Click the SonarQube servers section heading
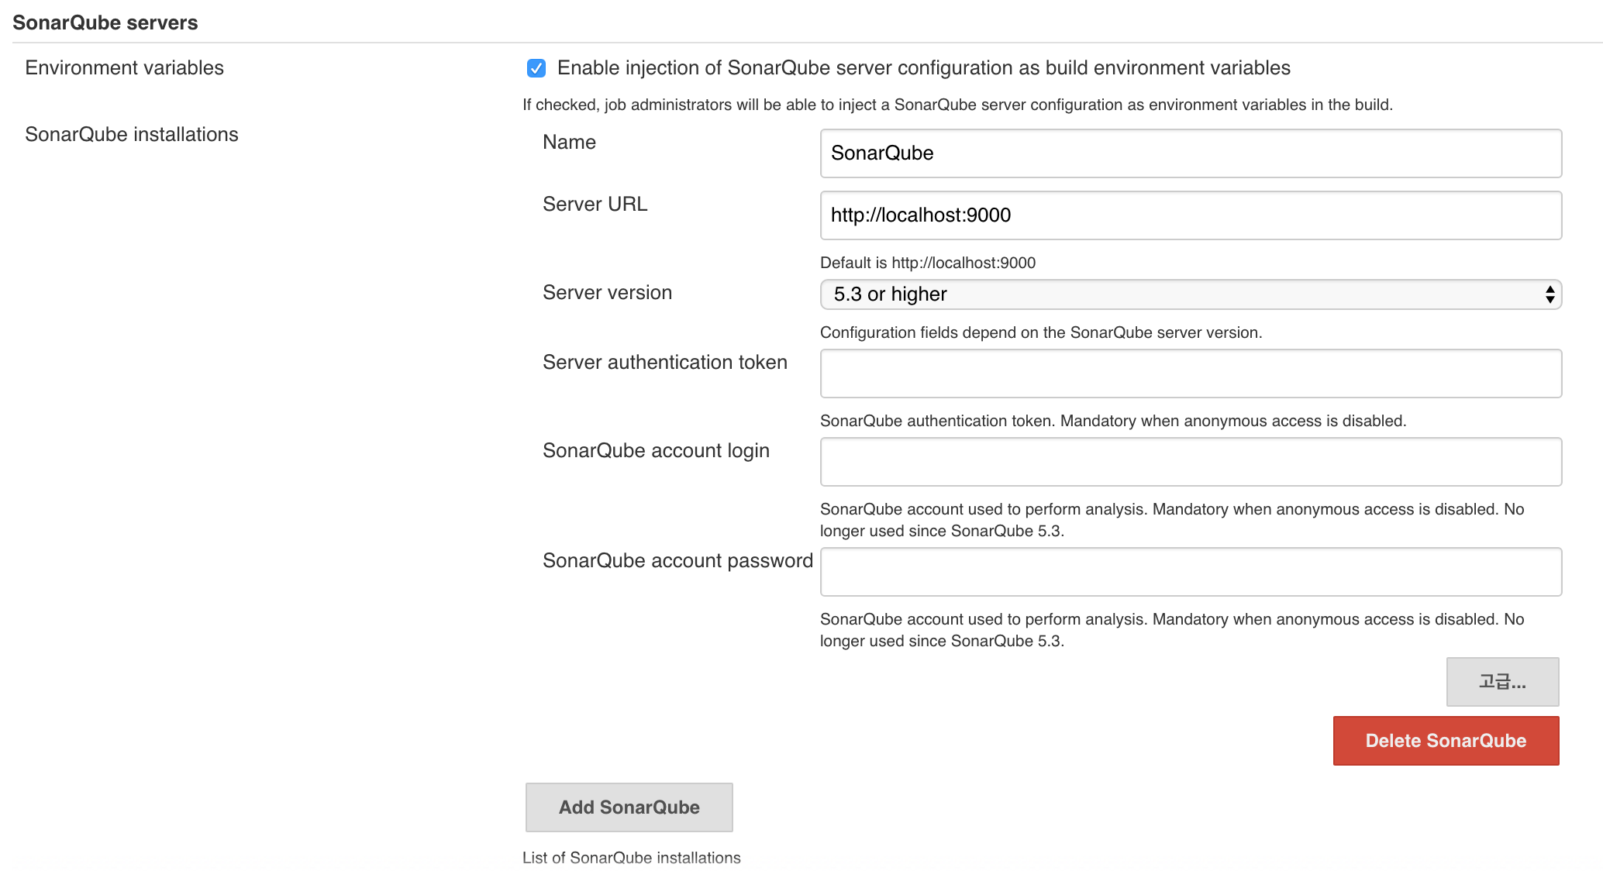This screenshot has height=871, width=1603. 105,22
